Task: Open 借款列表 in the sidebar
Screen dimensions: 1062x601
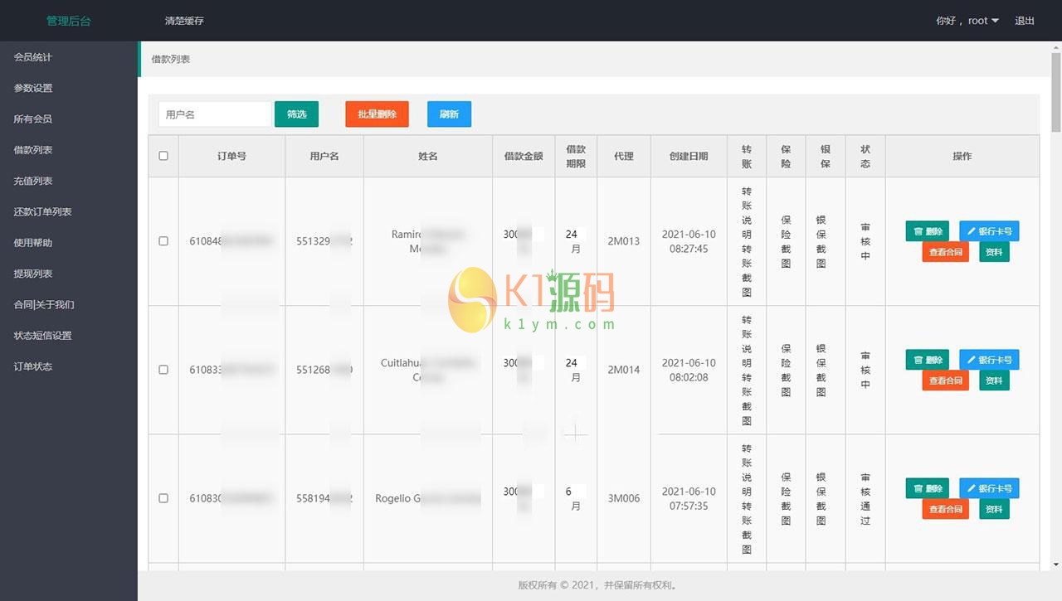Action: [x=33, y=150]
